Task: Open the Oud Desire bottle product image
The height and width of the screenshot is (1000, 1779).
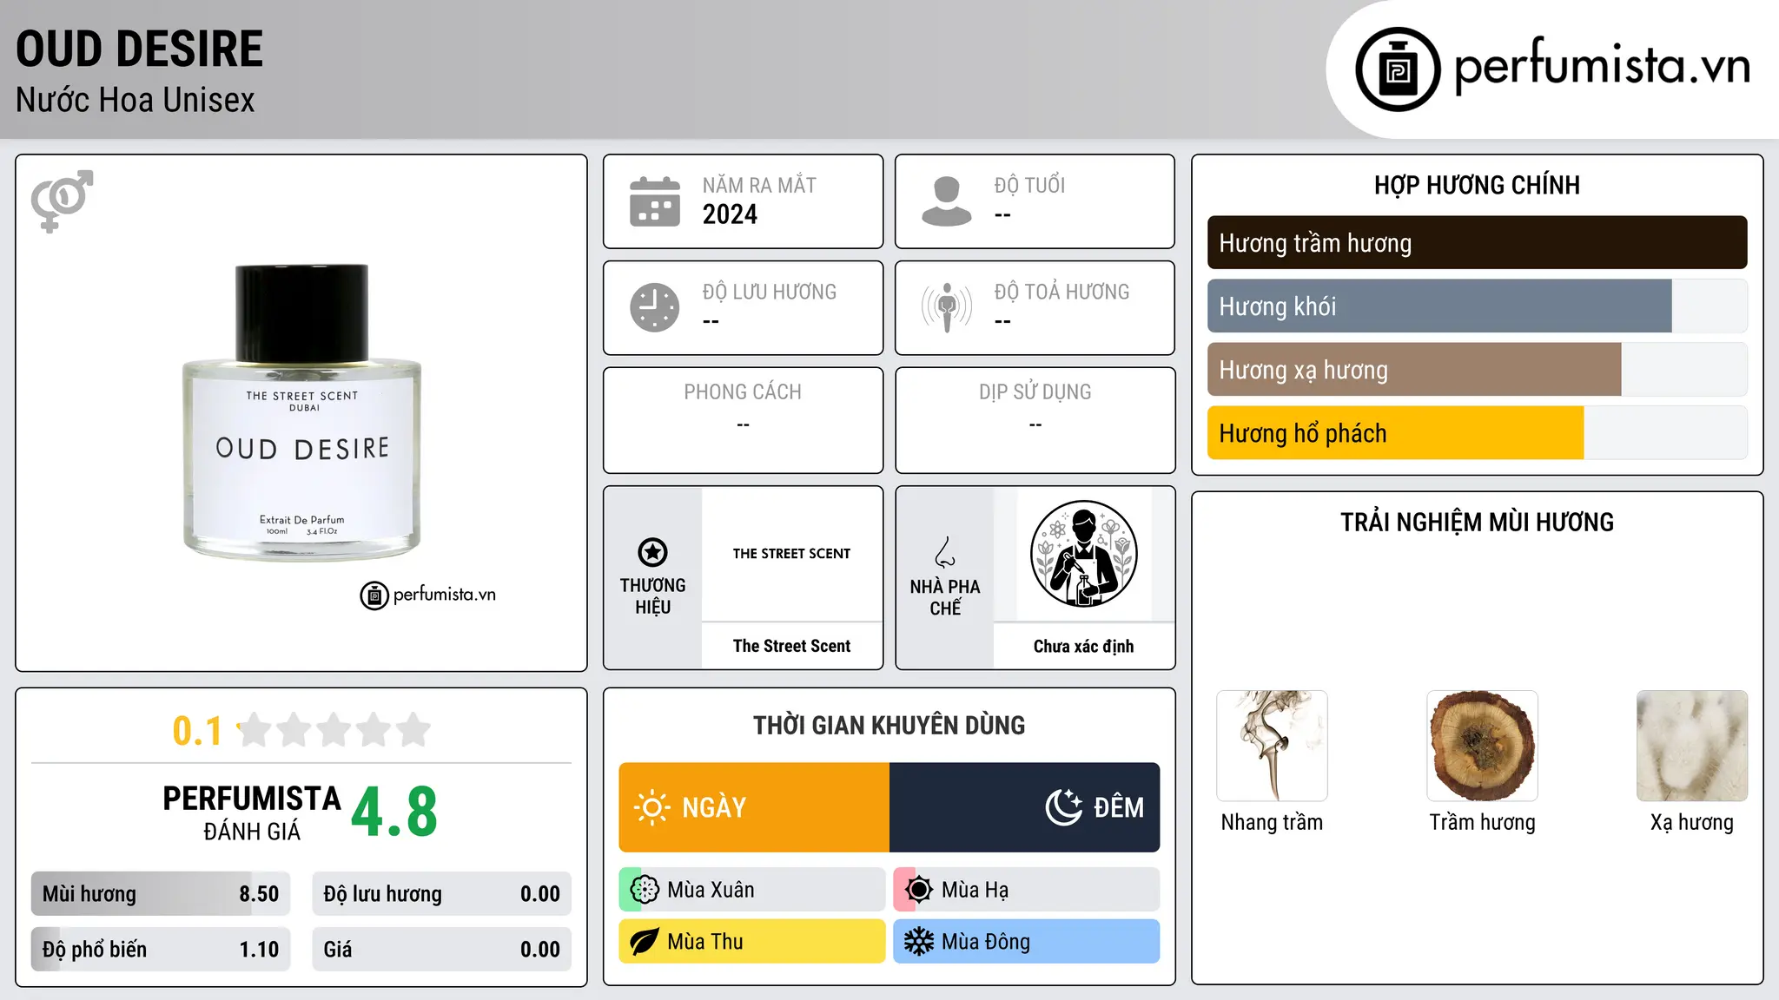Action: click(x=301, y=412)
